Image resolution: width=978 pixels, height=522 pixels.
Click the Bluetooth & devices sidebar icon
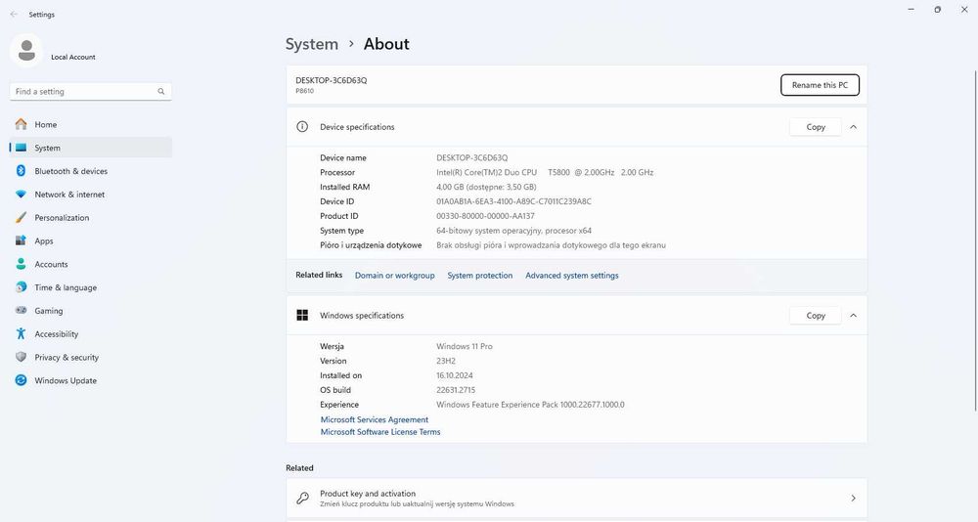pyautogui.click(x=21, y=171)
